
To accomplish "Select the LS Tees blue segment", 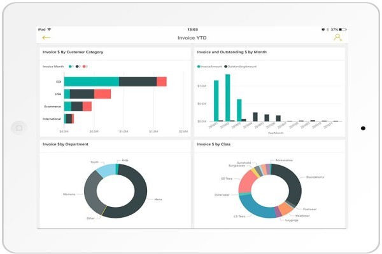I will (x=256, y=208).
